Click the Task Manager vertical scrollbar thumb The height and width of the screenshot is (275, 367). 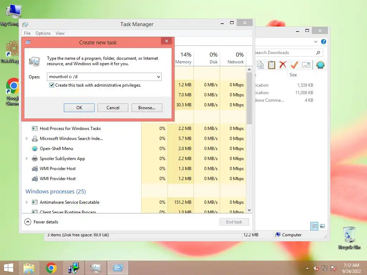click(x=249, y=98)
